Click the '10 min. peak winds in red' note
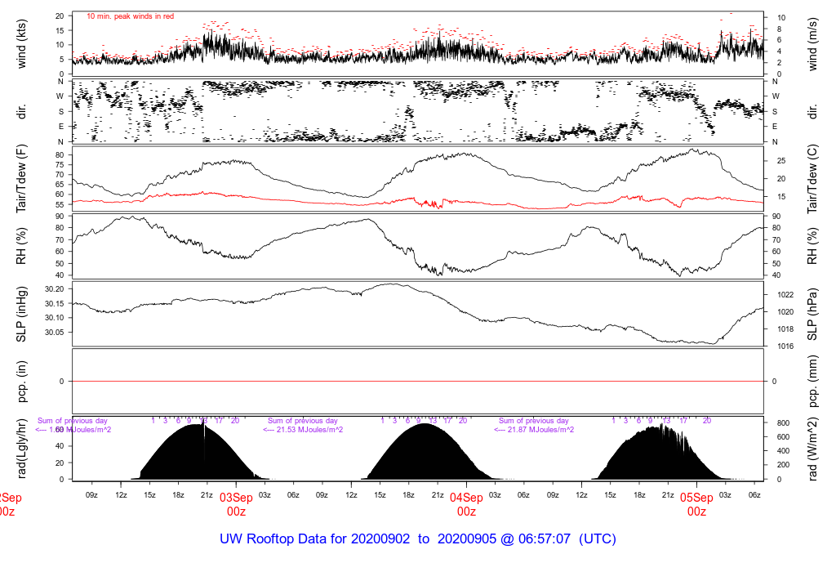Viewport: 836px width, 572px height. [x=130, y=16]
